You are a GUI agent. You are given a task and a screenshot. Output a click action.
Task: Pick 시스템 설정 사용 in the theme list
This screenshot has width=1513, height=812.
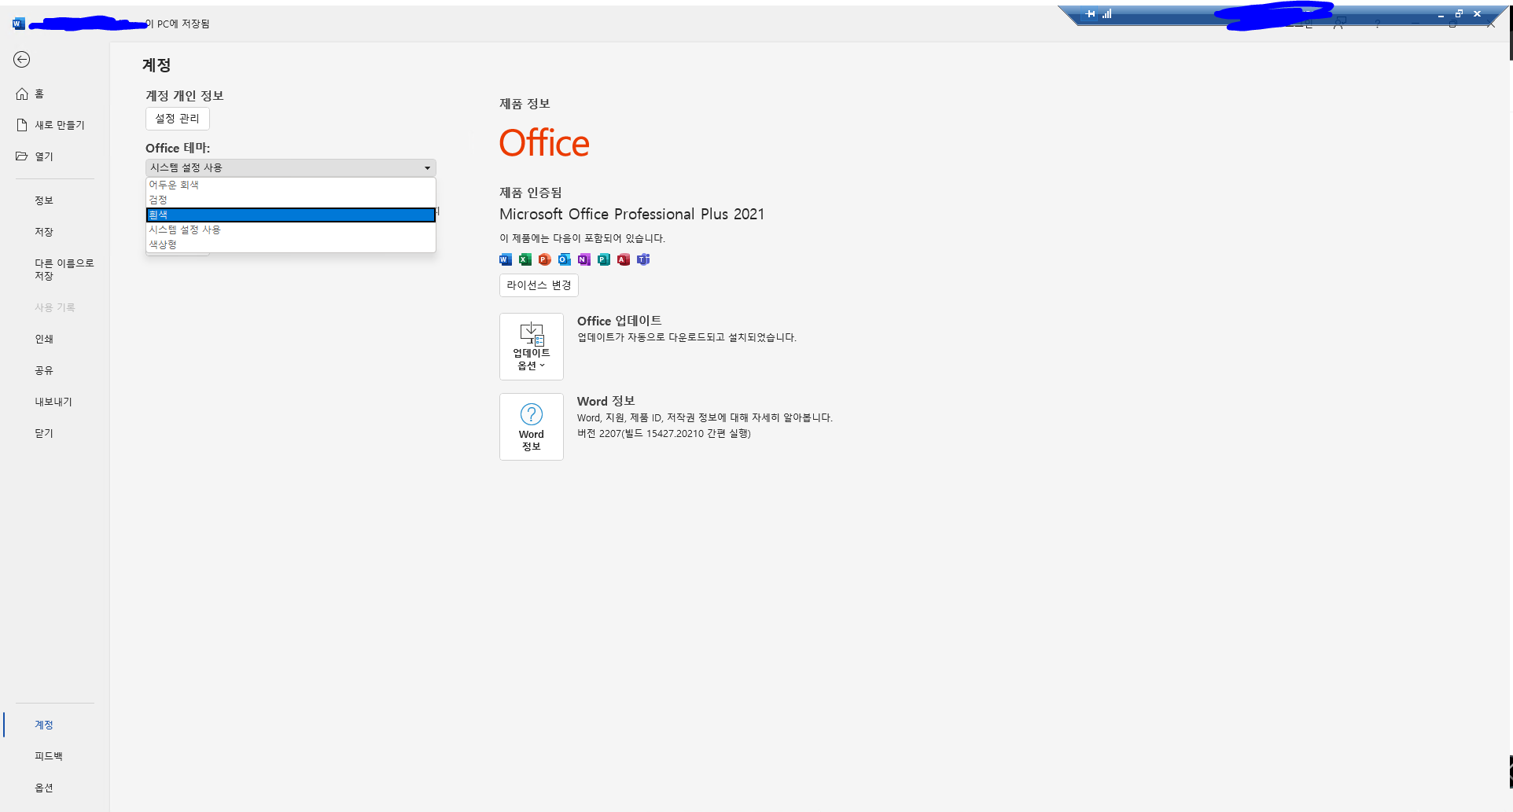click(290, 230)
